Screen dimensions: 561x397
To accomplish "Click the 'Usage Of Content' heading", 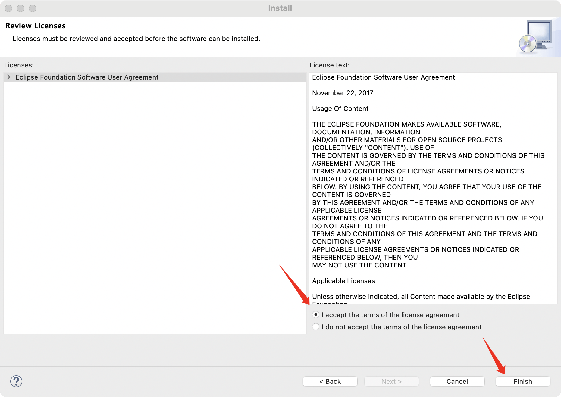I will (340, 108).
